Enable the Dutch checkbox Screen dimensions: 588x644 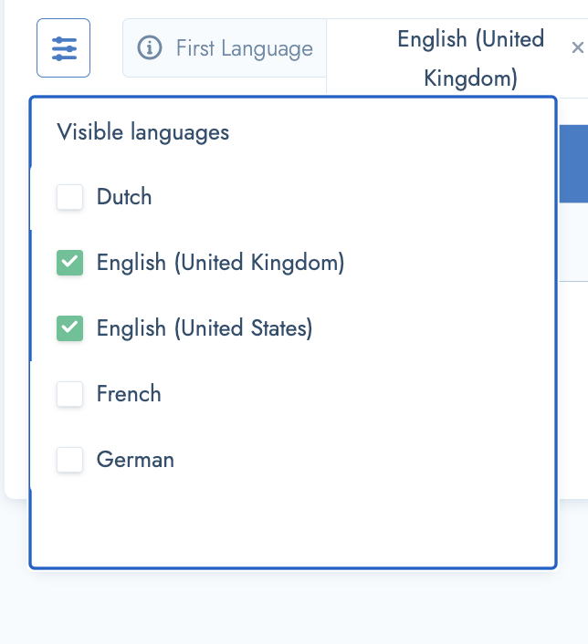[x=70, y=197]
